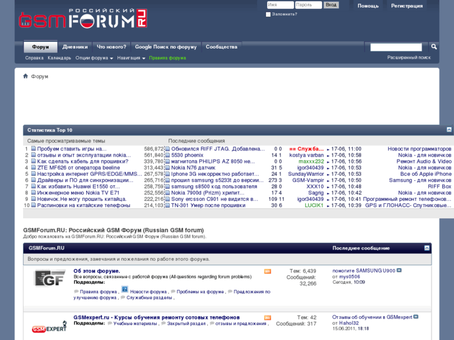Open subforum Служебные разделы
This screenshot has height=340, width=454.
[x=149, y=298]
